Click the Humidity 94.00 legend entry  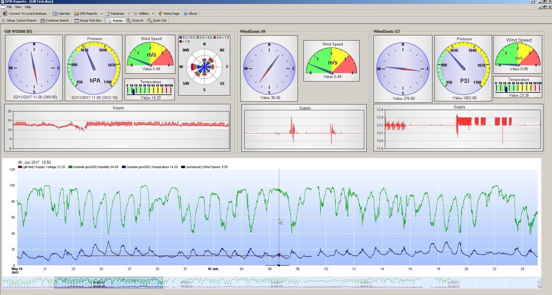(x=93, y=167)
